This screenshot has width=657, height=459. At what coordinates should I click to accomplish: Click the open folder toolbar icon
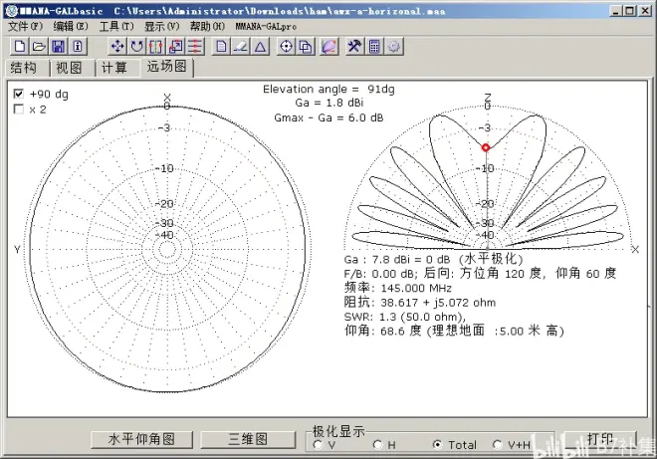(x=39, y=47)
